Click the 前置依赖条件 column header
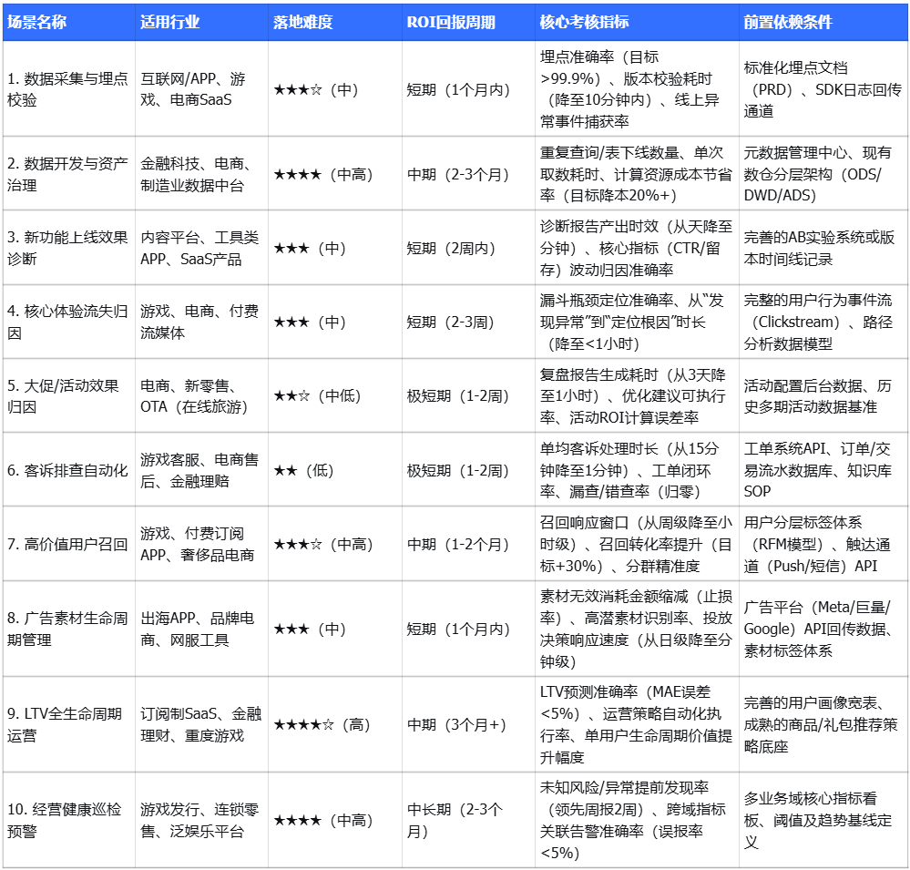910x870 pixels. [823, 22]
